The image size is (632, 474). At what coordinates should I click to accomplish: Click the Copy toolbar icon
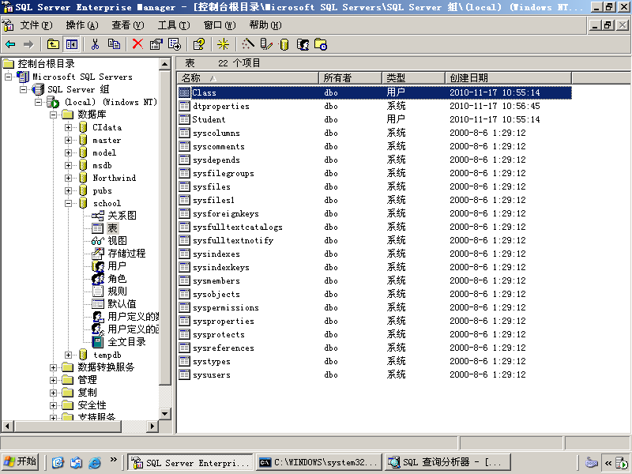pyautogui.click(x=114, y=44)
